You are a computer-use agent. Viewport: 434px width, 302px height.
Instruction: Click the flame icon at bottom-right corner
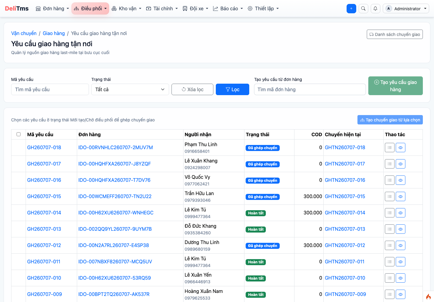click(x=428, y=297)
